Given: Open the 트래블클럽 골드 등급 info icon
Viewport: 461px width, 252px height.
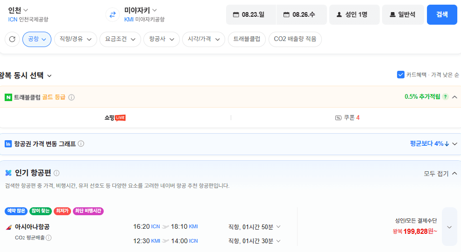Looking at the screenshot, I should point(71,97).
